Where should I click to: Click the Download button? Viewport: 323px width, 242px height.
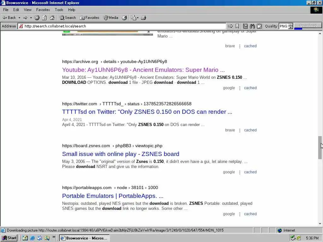(308, 25)
